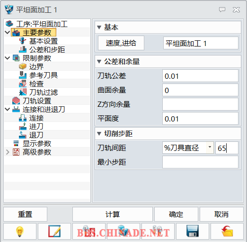Click the 确定 OK button
Image resolution: width=247 pixels, height=242 pixels.
click(176, 214)
